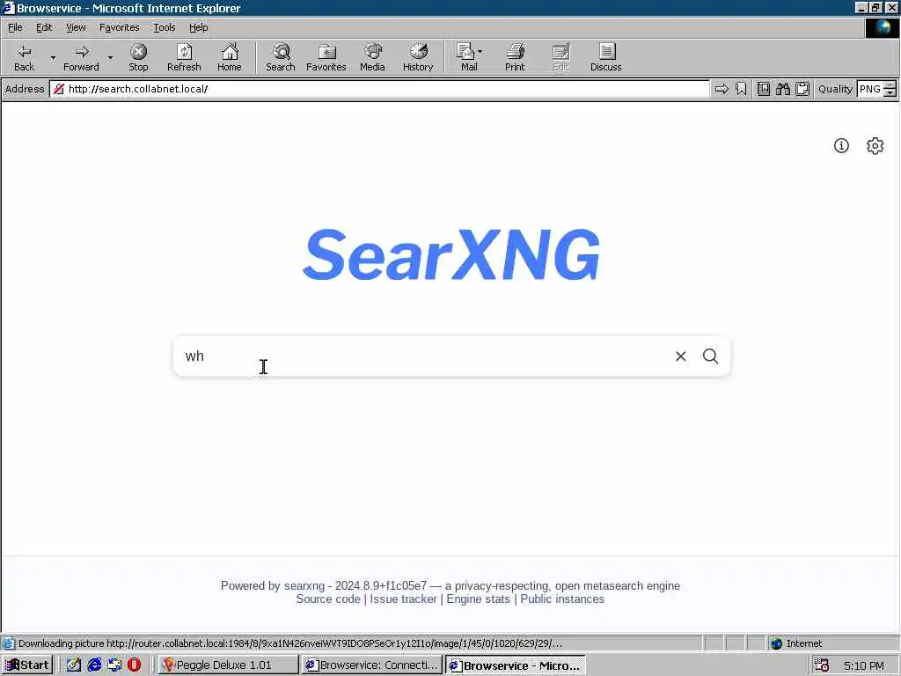Viewport: 901px width, 676px height.
Task: Stop the page from loading
Action: pos(138,57)
